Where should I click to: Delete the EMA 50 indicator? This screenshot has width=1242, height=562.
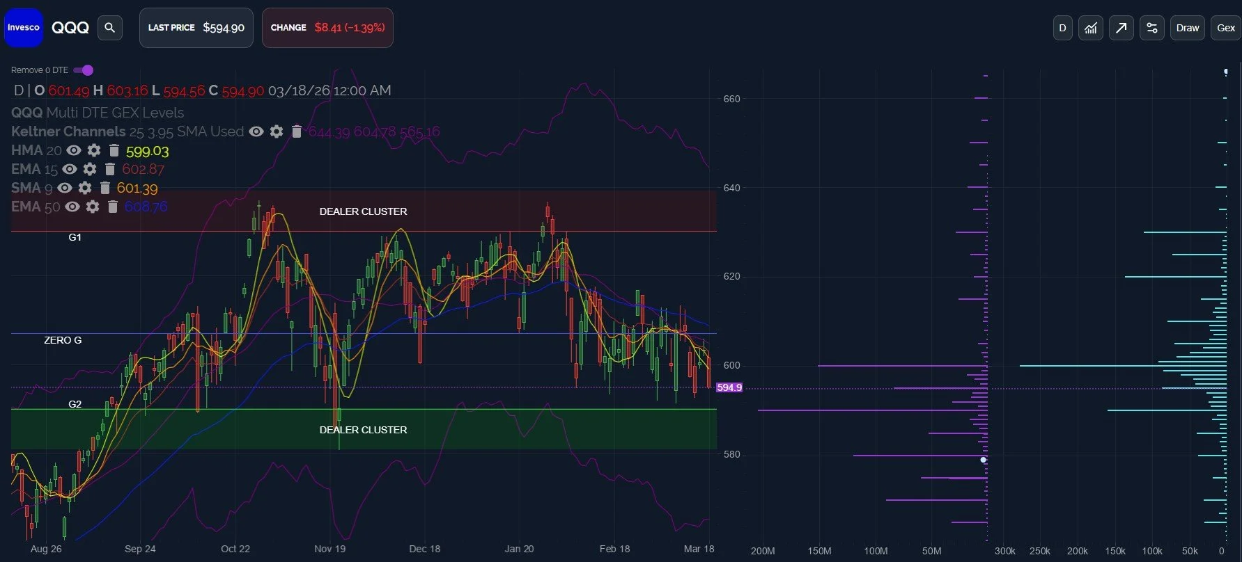113,207
